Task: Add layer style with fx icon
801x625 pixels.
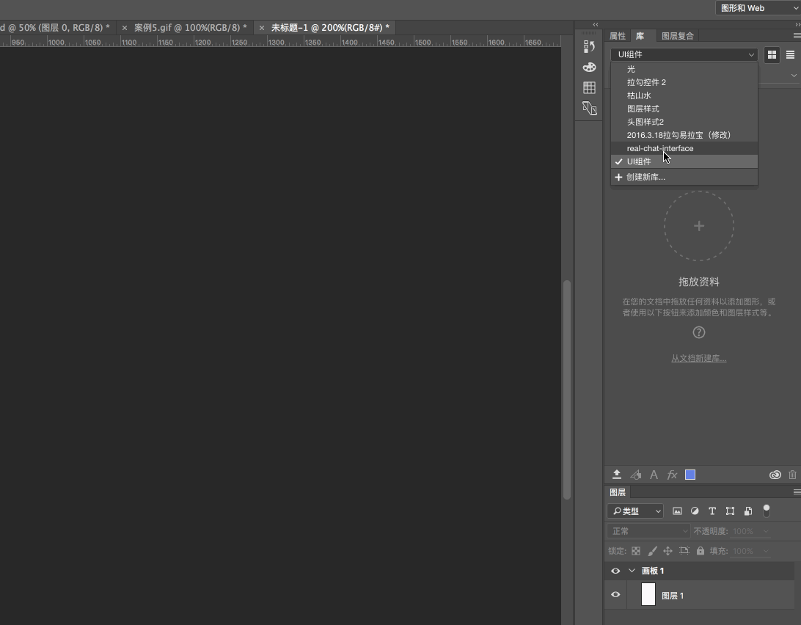Action: pos(672,475)
